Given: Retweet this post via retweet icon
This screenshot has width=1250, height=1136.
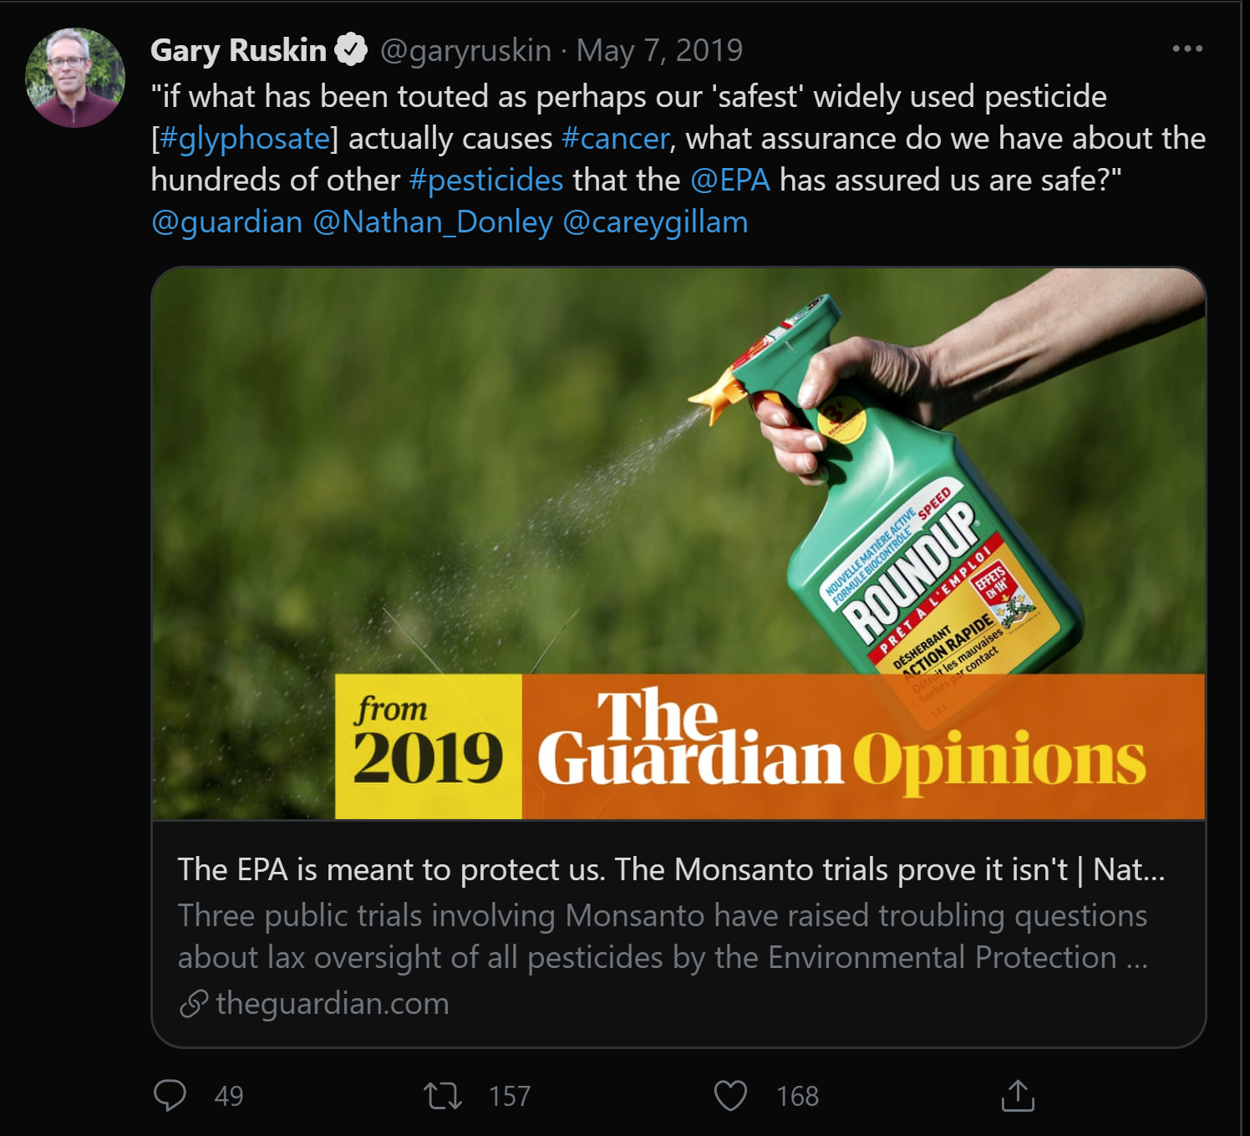Looking at the screenshot, I should point(442,1095).
